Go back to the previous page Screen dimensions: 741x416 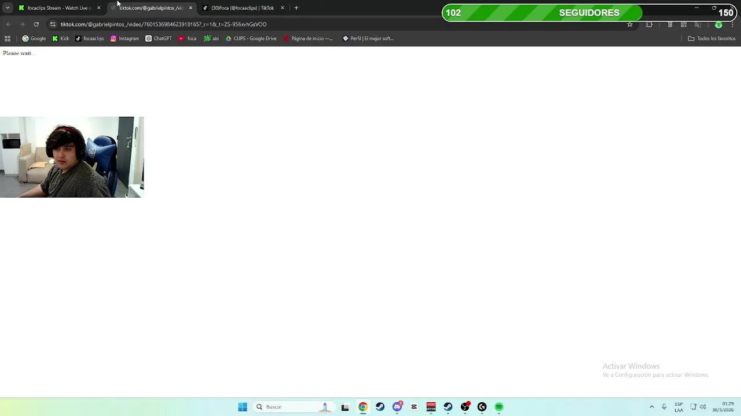[8, 24]
